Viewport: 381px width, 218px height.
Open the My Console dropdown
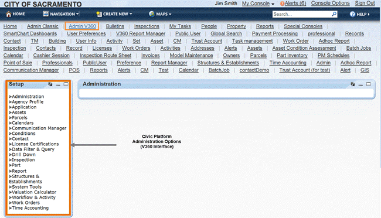[x=258, y=4]
